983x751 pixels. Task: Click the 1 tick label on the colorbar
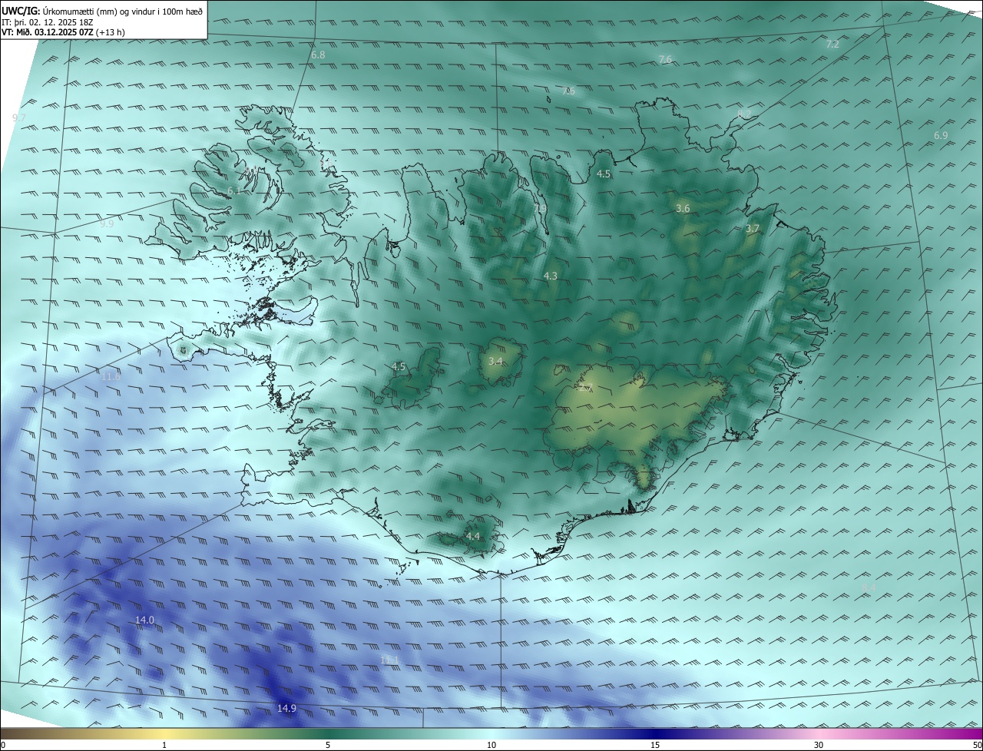(164, 745)
